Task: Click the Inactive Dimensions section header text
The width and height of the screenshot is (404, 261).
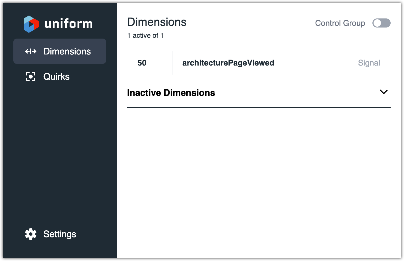Action: [171, 93]
